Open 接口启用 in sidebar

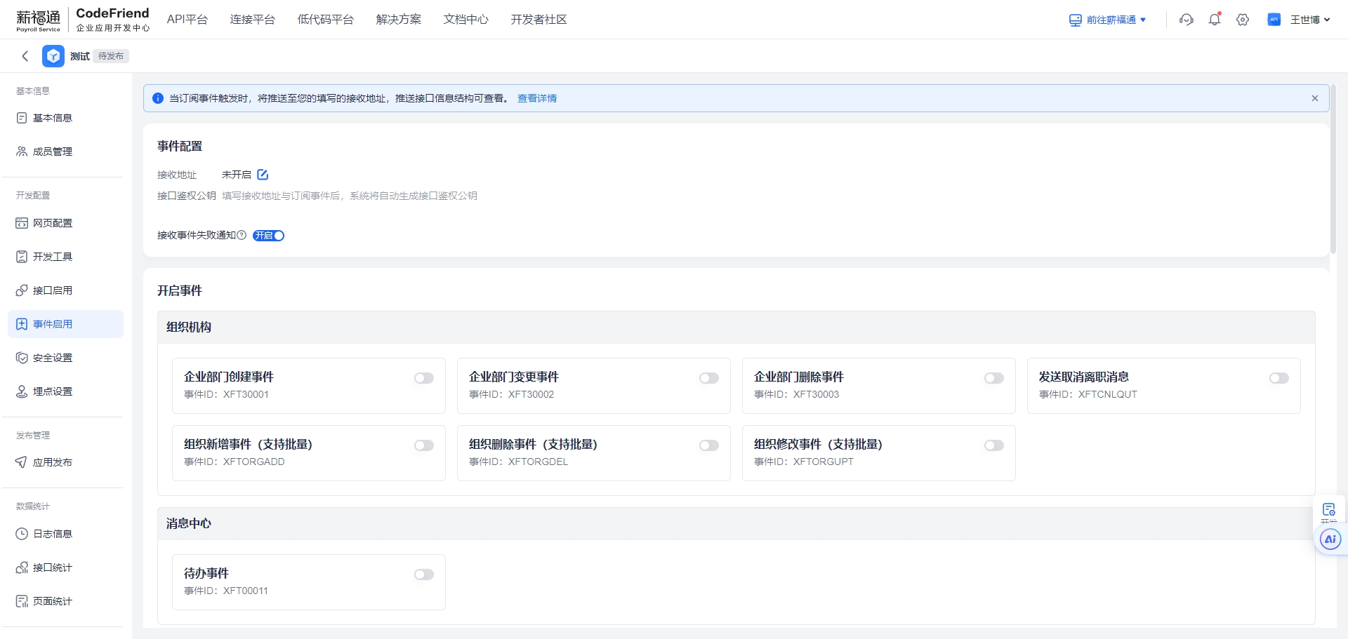[x=65, y=290]
